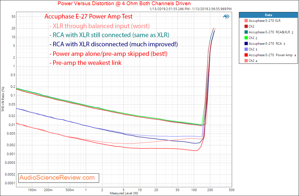
Task: Click the '50' y-axis tick label at top
Action: [x=13, y=17]
